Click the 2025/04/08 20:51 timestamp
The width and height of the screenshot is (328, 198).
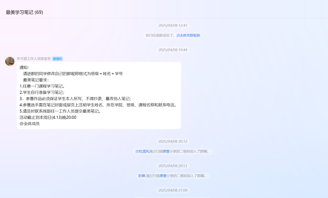click(173, 166)
